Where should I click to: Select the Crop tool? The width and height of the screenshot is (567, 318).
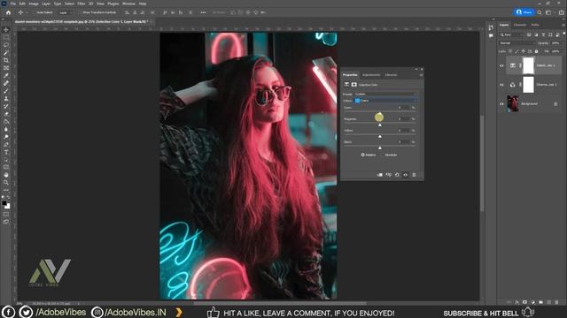click(6, 60)
